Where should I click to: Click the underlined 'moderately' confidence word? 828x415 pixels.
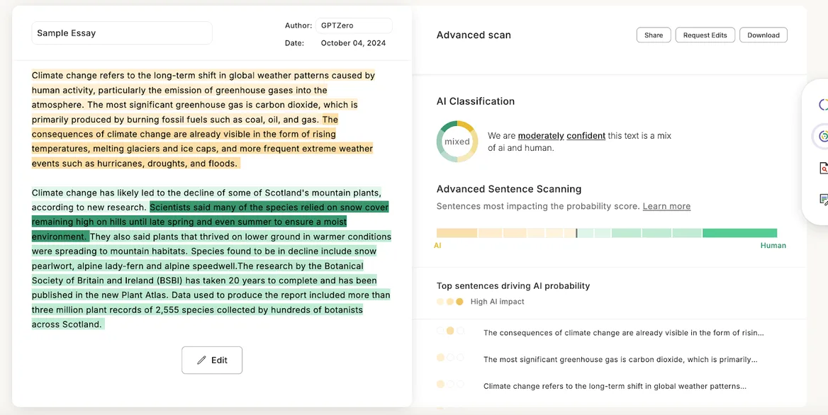click(541, 135)
